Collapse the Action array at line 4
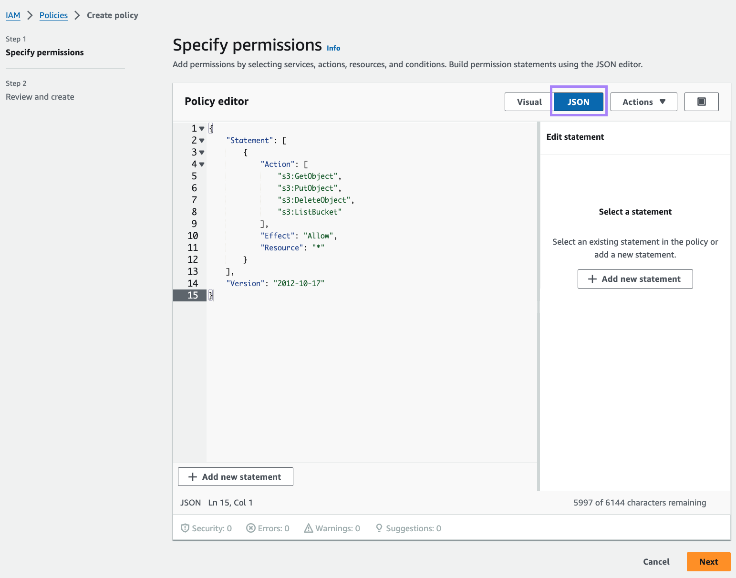The height and width of the screenshot is (578, 736). 202,165
